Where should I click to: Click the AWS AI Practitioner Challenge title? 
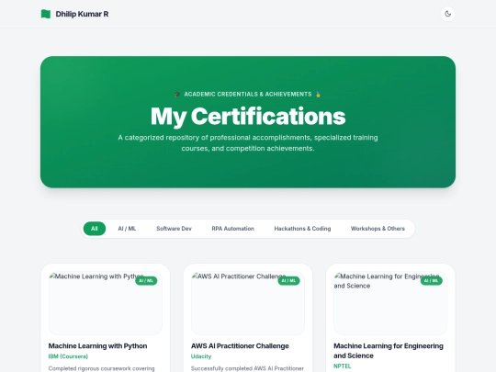coord(240,345)
